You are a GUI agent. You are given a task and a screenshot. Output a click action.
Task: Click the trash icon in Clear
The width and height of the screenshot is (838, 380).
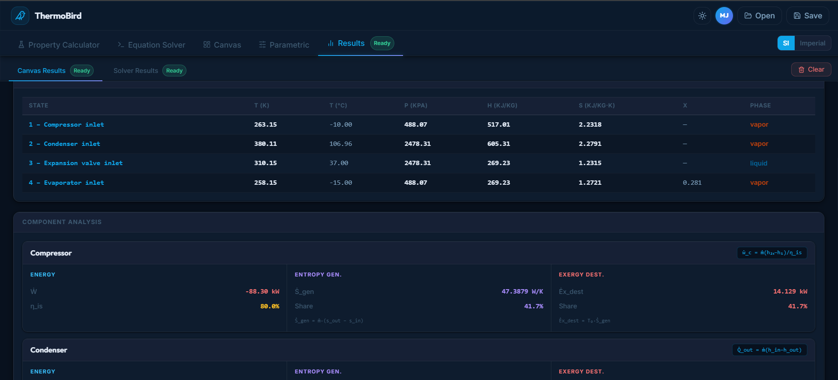(802, 70)
